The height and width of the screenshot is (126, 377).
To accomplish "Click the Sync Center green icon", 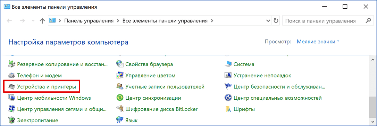I will coord(120,98).
